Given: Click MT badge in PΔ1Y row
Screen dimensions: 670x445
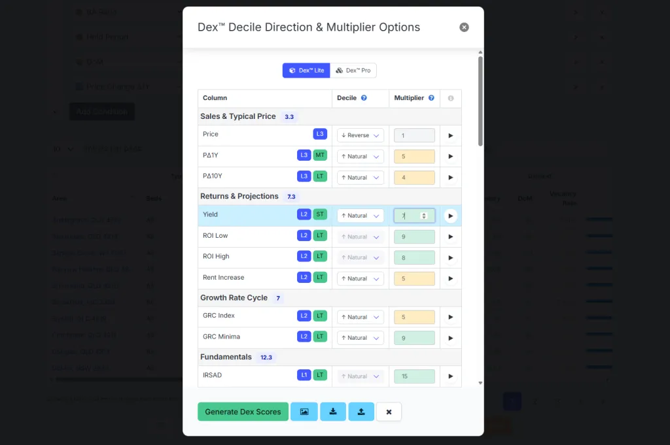Looking at the screenshot, I should (320, 156).
